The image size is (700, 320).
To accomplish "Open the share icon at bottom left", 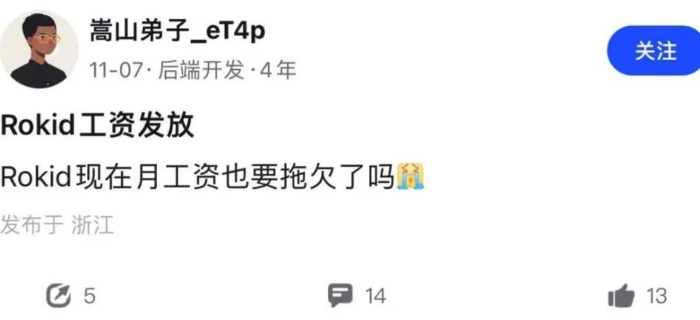I will tap(59, 296).
